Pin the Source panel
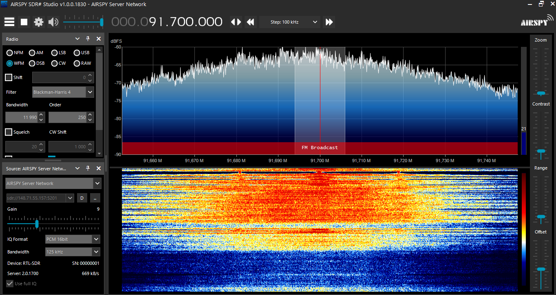Viewport: 556px width, 295px height. [88, 168]
